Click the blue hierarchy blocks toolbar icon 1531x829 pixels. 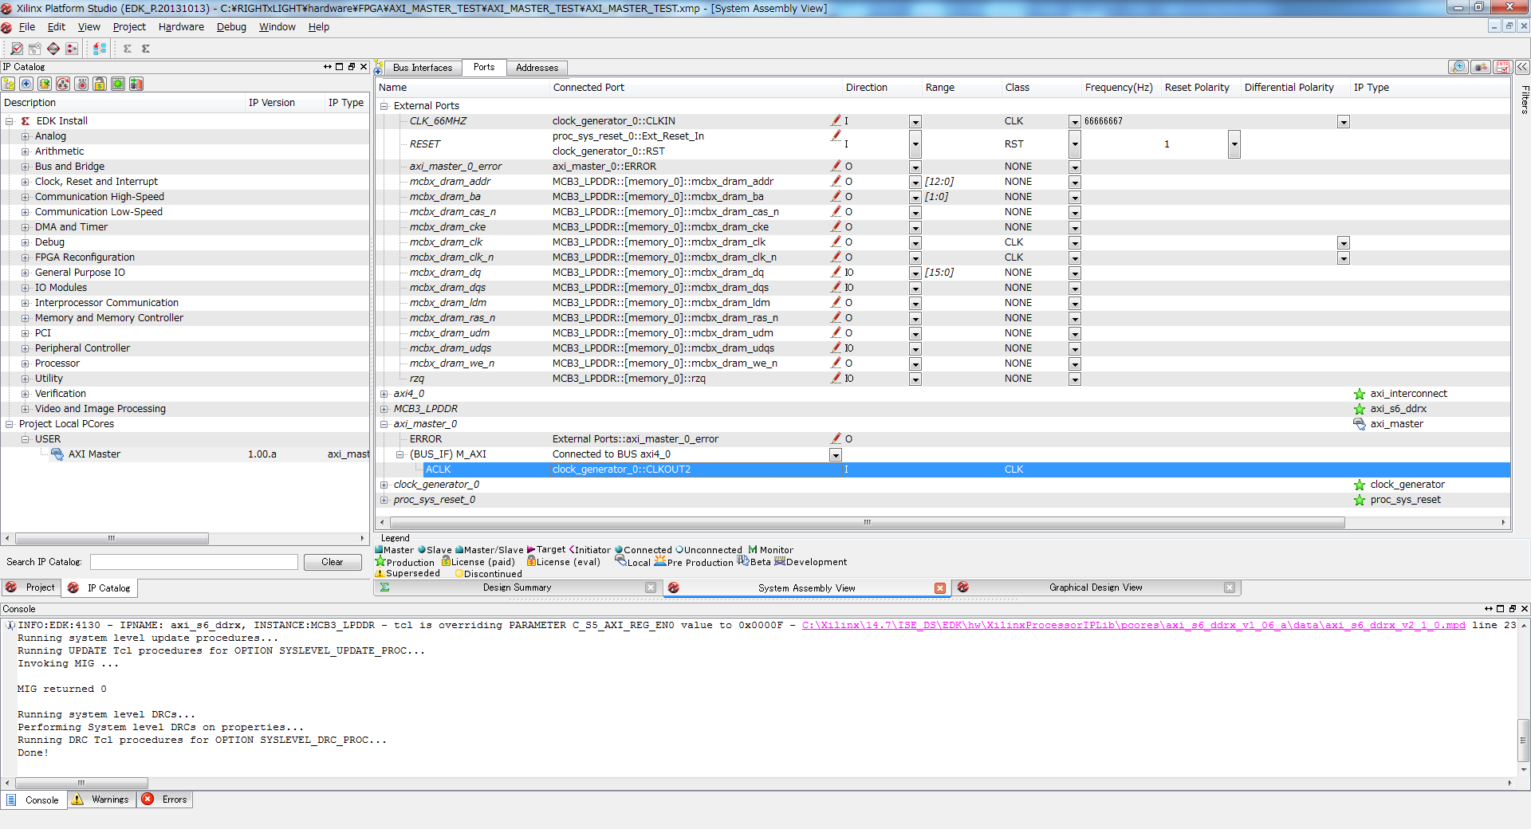(100, 49)
